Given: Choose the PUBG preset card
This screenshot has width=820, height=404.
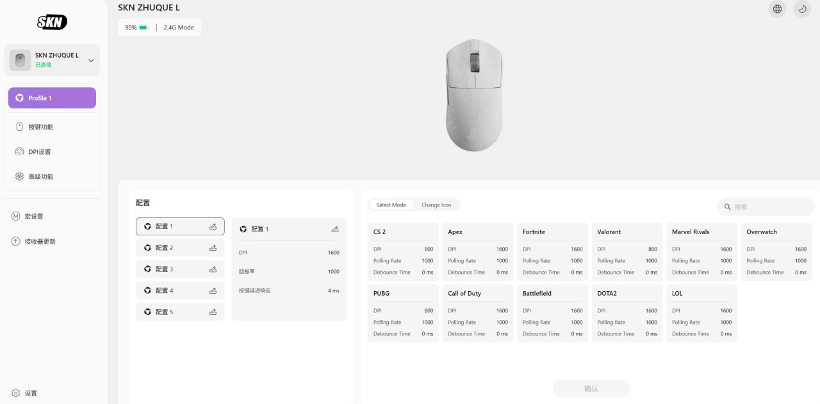Looking at the screenshot, I should (404, 313).
